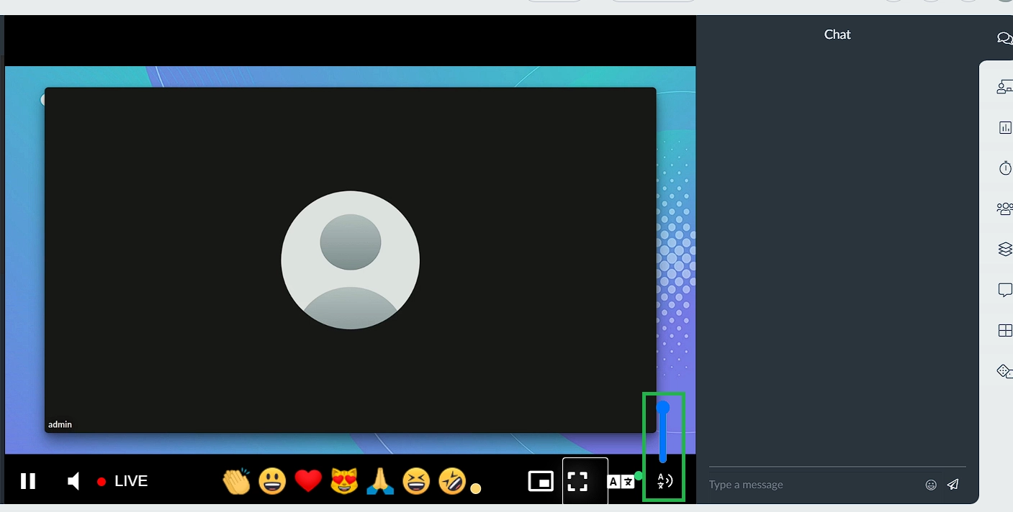Open timer stopwatch sidebar icon

[1005, 168]
